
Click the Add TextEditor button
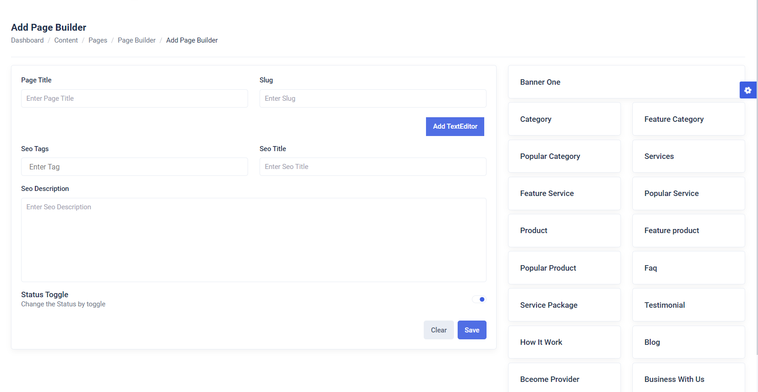(x=455, y=126)
